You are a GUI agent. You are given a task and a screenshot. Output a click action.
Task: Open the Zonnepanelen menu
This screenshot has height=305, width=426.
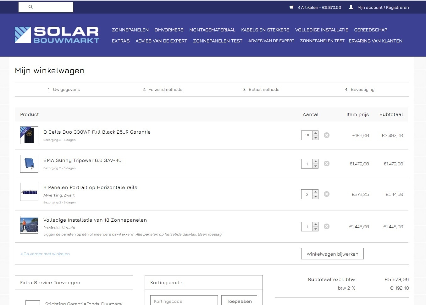pyautogui.click(x=130, y=30)
